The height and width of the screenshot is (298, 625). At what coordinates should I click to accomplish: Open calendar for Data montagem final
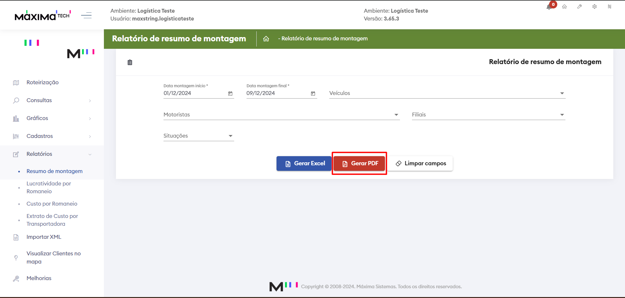(x=313, y=94)
